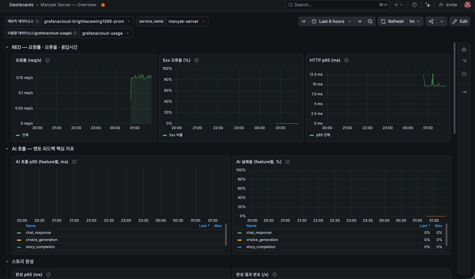This screenshot has height=279, width=475.
Task: Open user profile avatar
Action: pyautogui.click(x=468, y=5)
